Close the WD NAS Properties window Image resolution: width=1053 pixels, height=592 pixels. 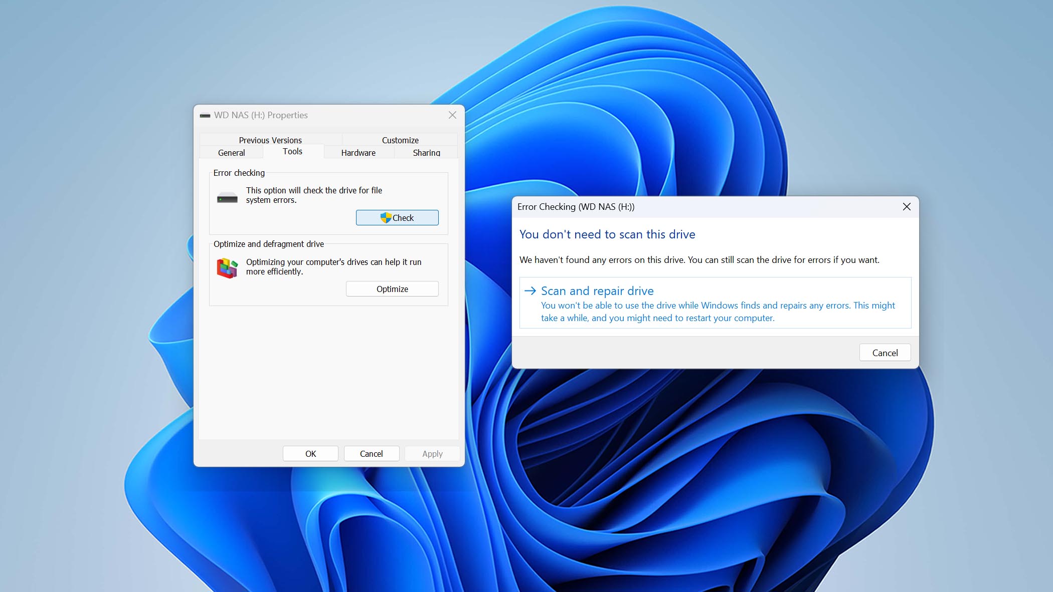[x=452, y=115]
